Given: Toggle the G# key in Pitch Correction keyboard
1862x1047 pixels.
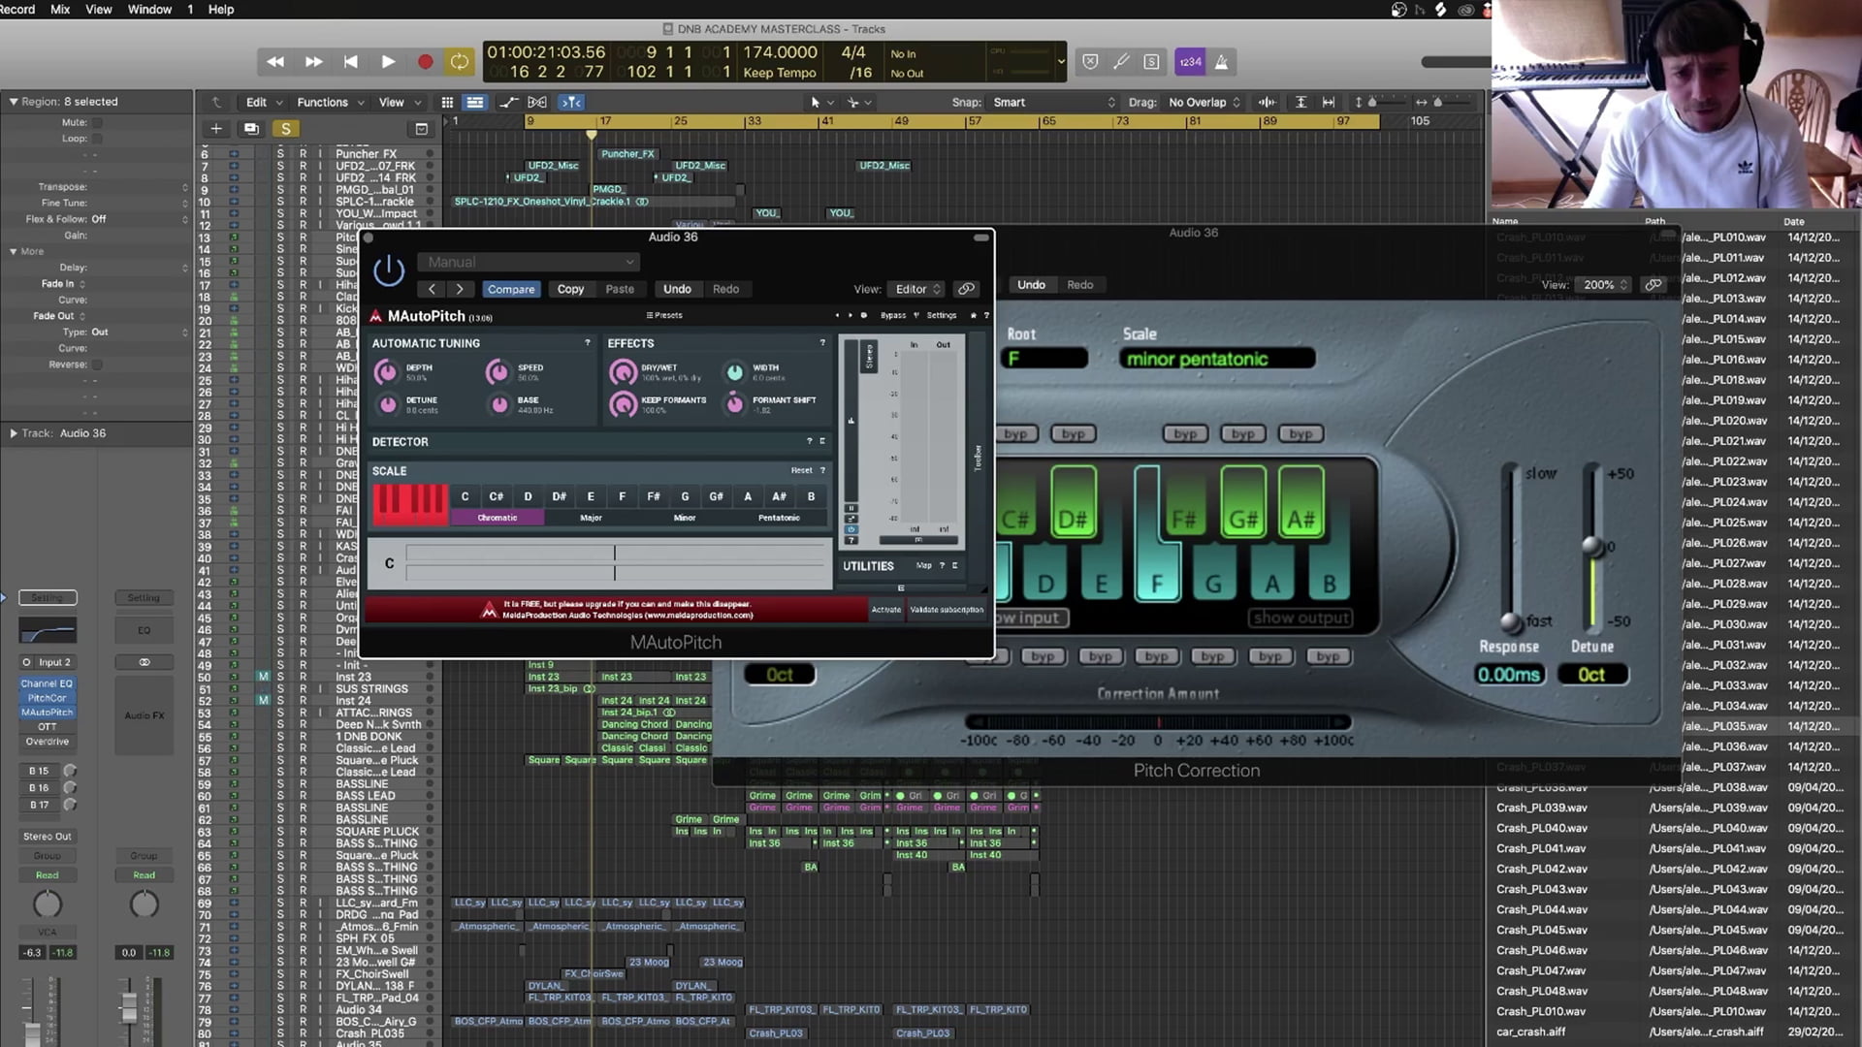Looking at the screenshot, I should (1243, 500).
